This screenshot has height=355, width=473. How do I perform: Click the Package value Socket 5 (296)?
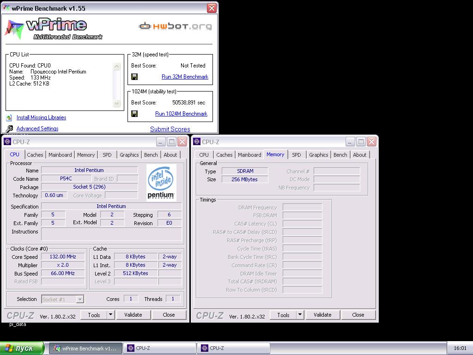[x=89, y=187]
